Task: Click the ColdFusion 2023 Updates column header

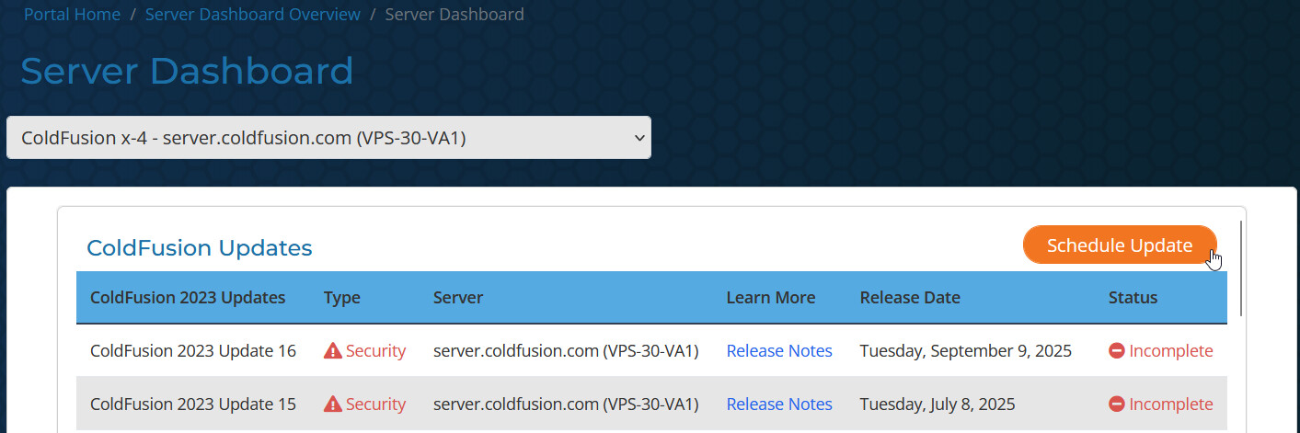Action: (188, 298)
